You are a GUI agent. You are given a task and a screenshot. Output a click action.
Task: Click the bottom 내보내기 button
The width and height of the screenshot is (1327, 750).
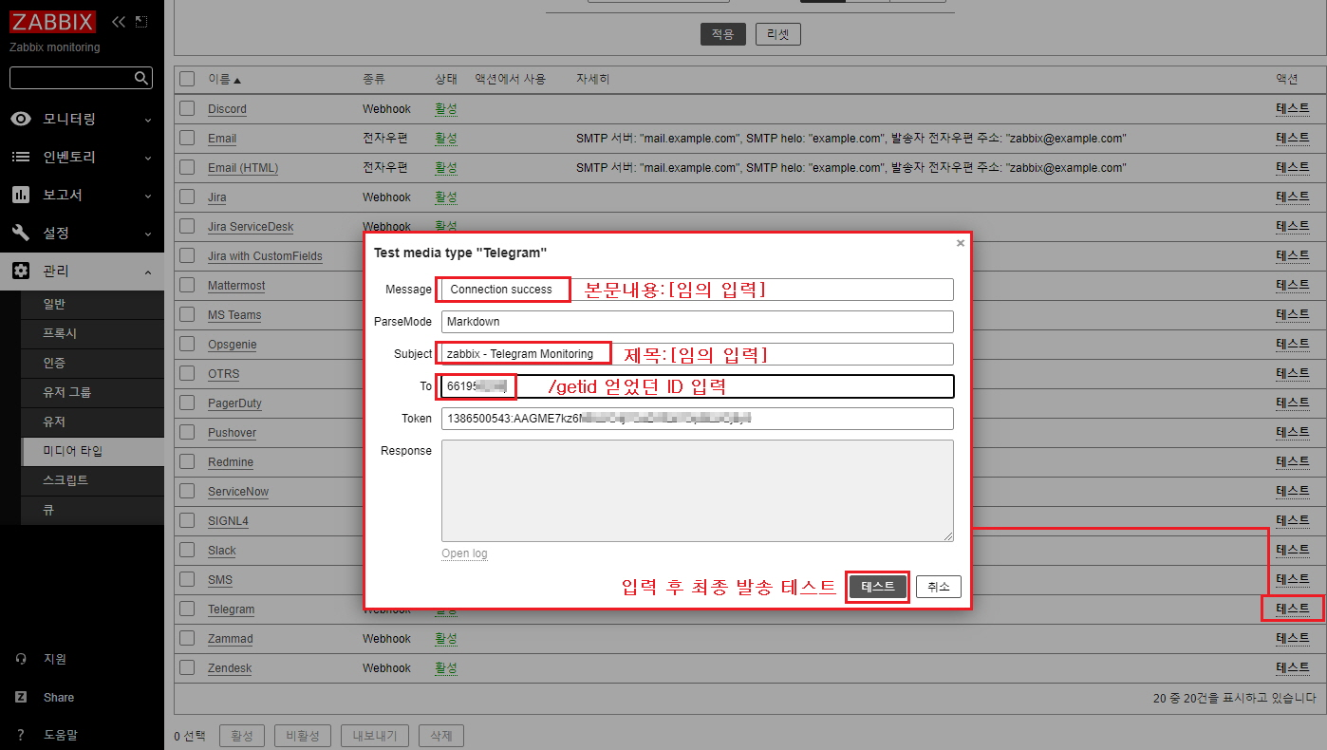click(377, 736)
